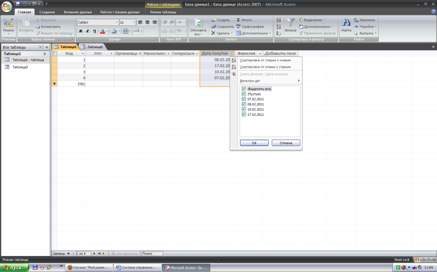Switch to Создание ribbon tab
This screenshot has width=437, height=272.
(47, 12)
